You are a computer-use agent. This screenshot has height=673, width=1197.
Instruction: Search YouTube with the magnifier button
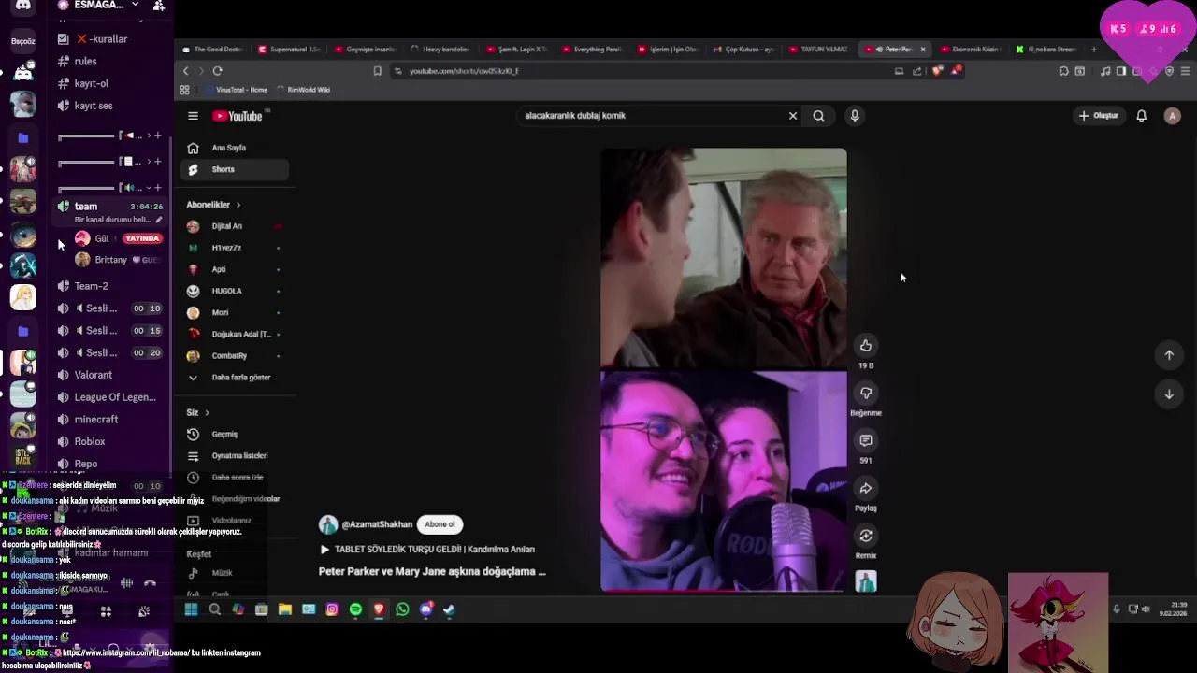click(x=818, y=116)
